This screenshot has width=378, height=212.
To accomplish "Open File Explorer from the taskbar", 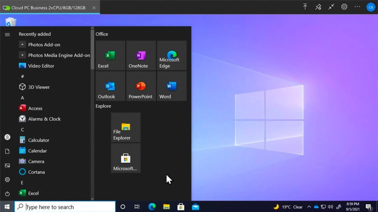I will coord(166,207).
